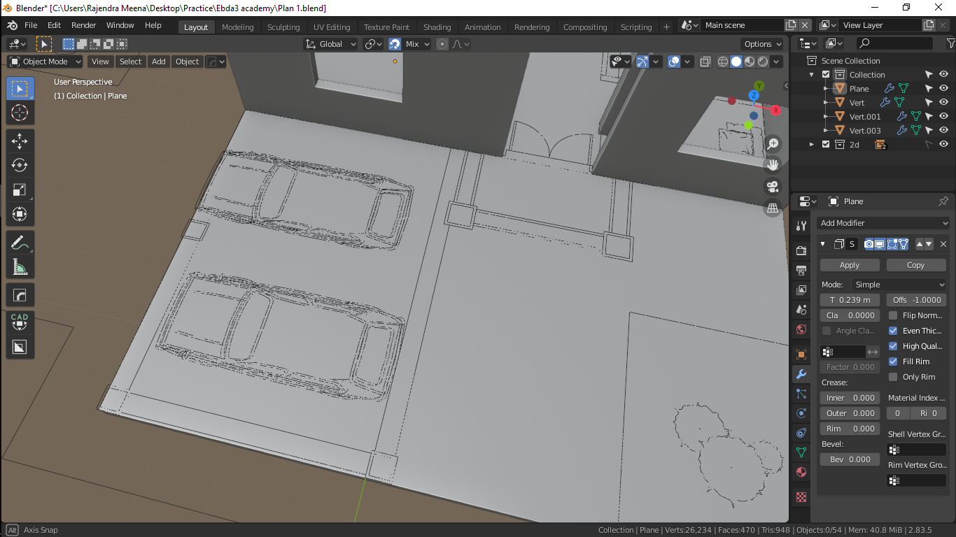Select the Annotate tool

20,243
